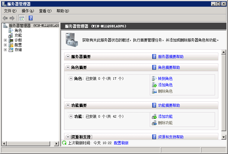Select the 功能 tree item label
Image resolution: width=228 pixels, height=154 pixels.
(x=18, y=35)
